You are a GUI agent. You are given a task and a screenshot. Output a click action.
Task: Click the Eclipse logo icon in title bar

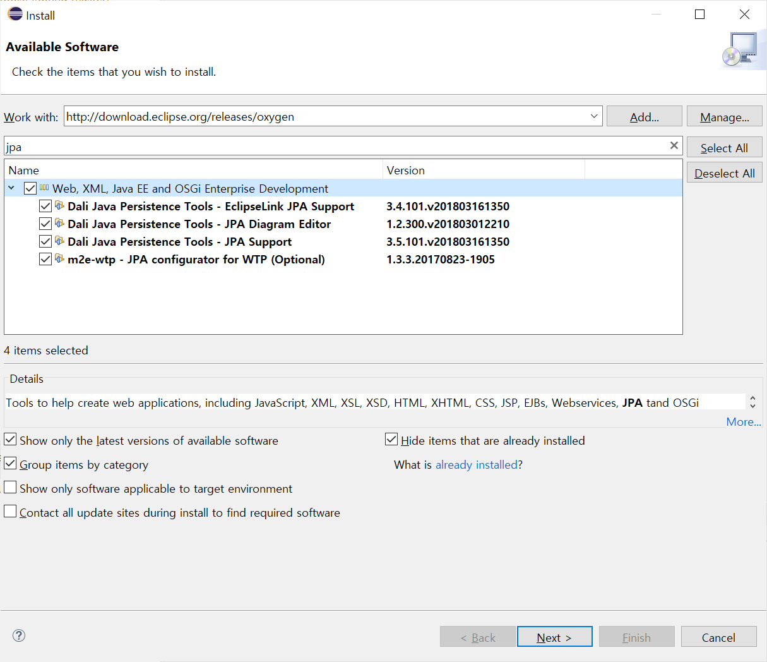[15, 14]
